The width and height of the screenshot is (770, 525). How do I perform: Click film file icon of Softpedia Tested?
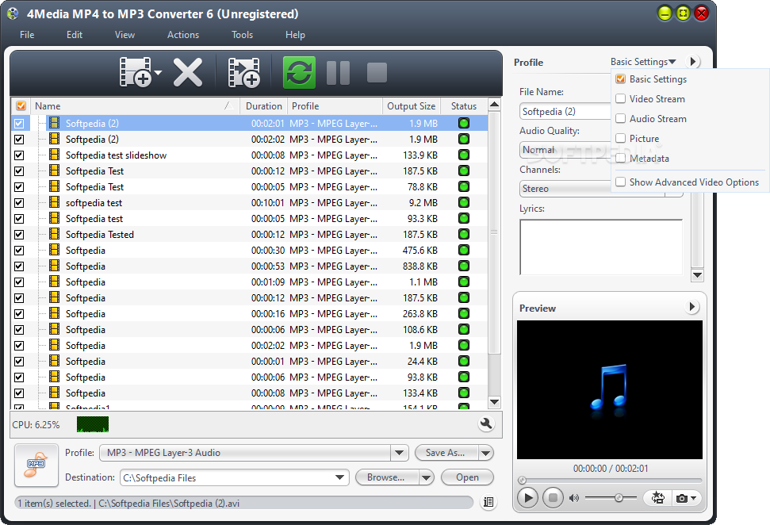(55, 234)
